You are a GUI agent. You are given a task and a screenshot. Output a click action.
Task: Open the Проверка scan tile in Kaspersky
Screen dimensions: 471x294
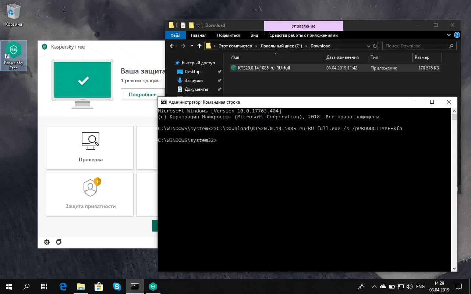[x=91, y=148]
